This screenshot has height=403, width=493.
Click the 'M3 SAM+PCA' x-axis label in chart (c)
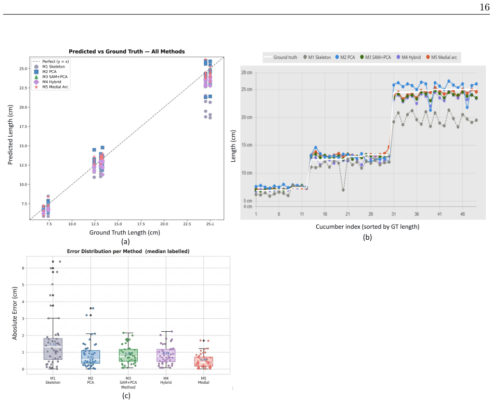(128, 380)
